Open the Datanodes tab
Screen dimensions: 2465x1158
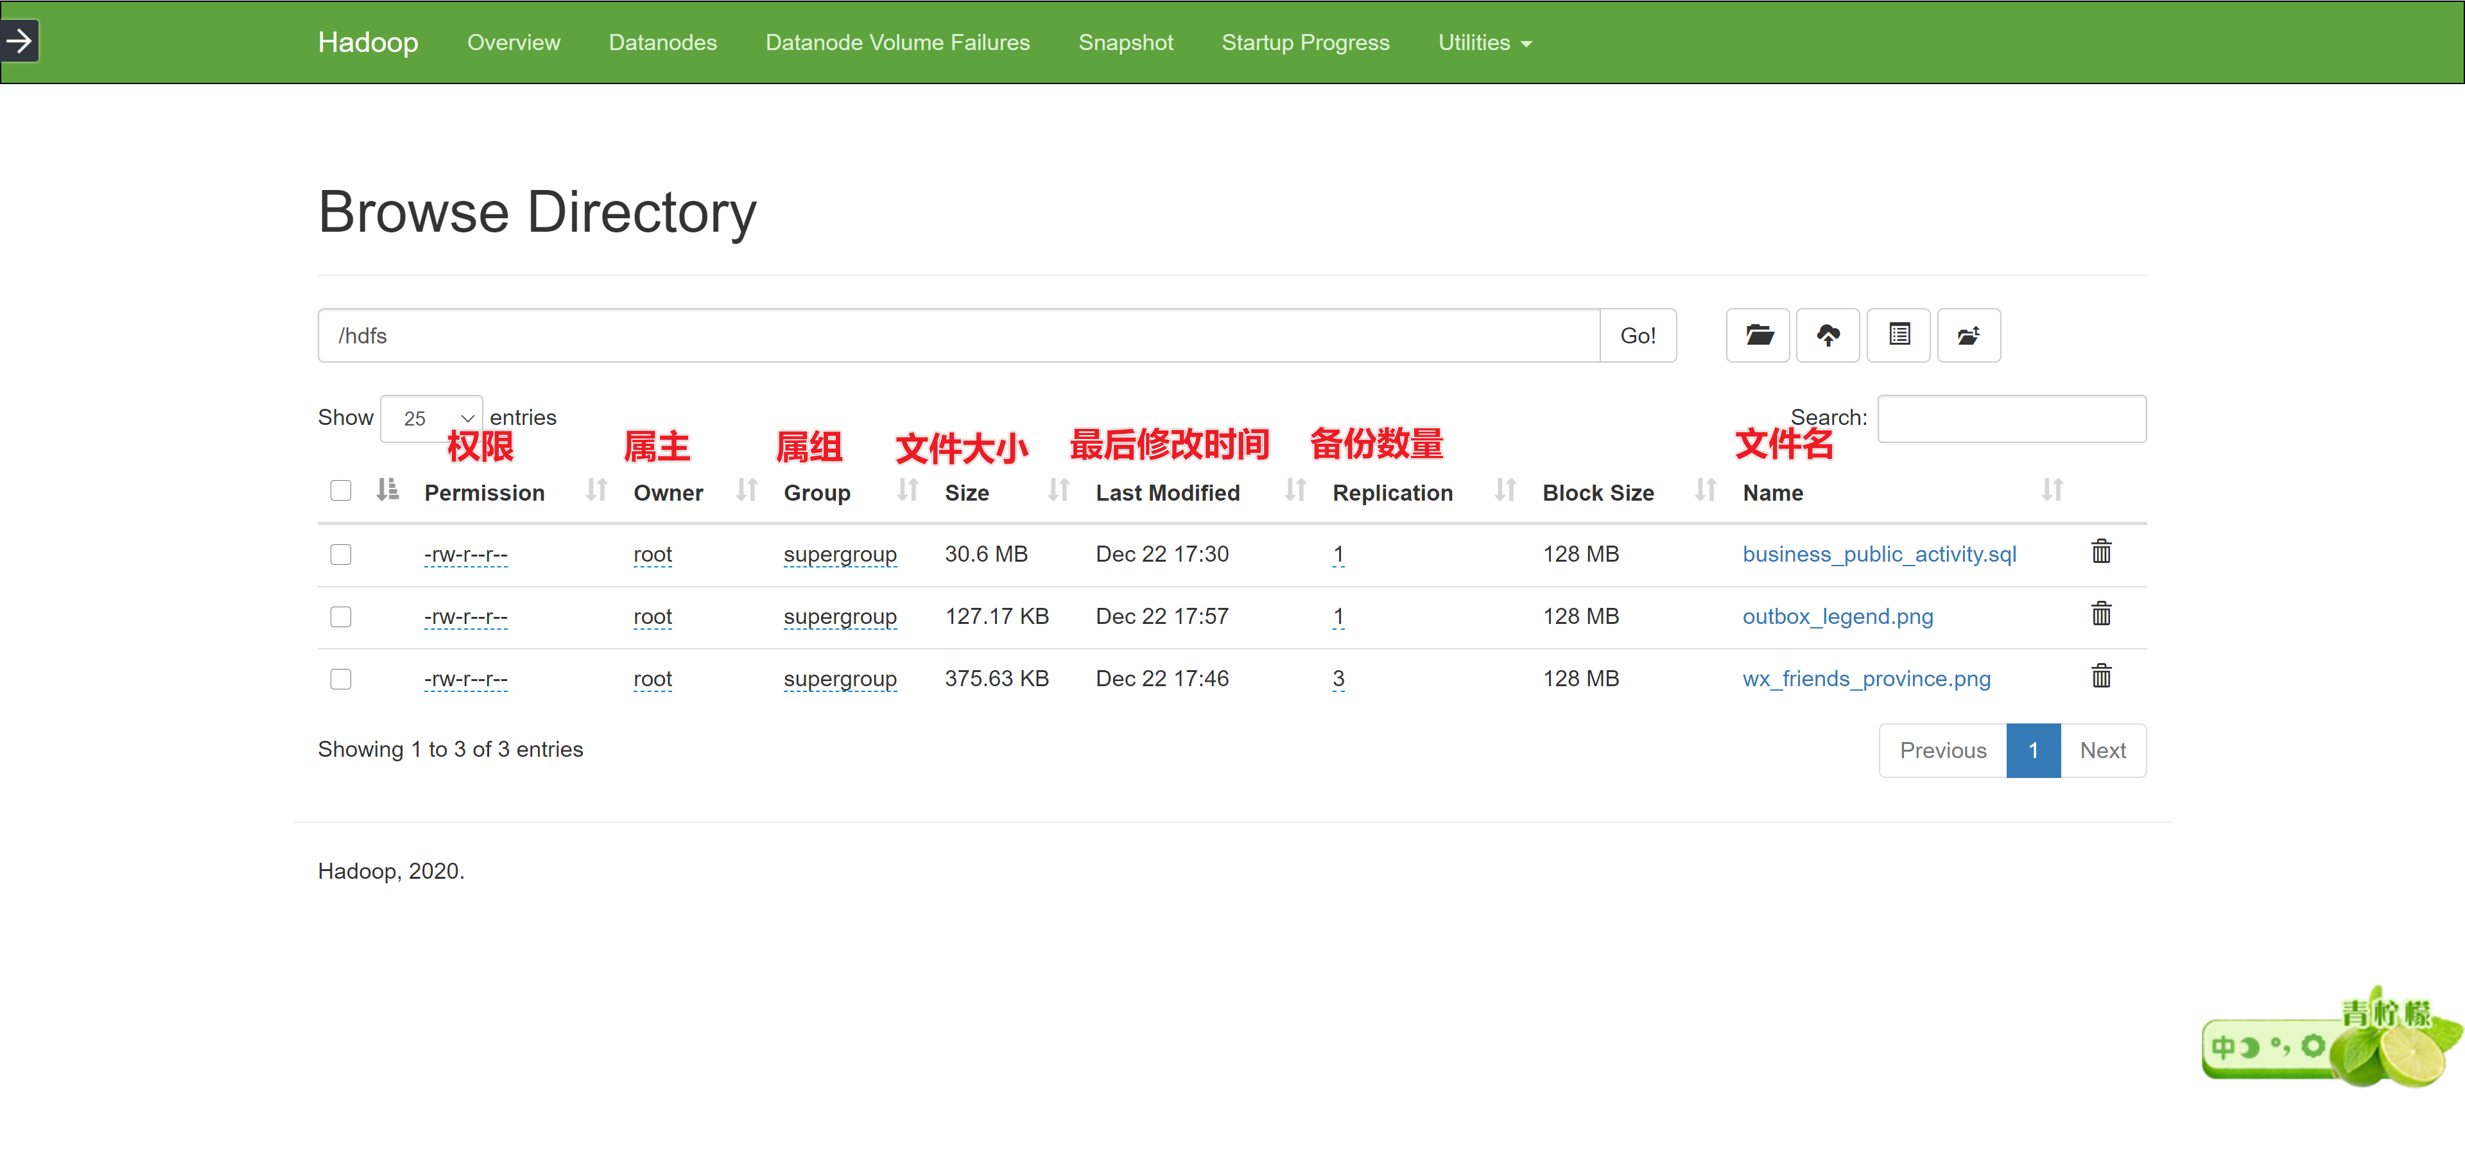coord(662,43)
